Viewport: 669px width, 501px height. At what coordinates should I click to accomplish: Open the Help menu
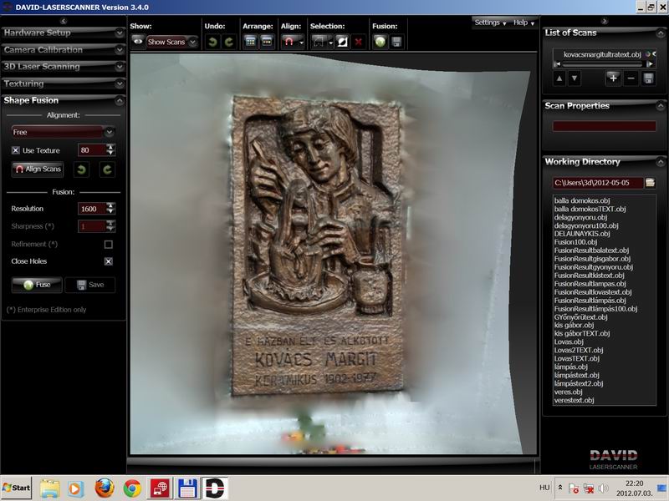coord(523,23)
